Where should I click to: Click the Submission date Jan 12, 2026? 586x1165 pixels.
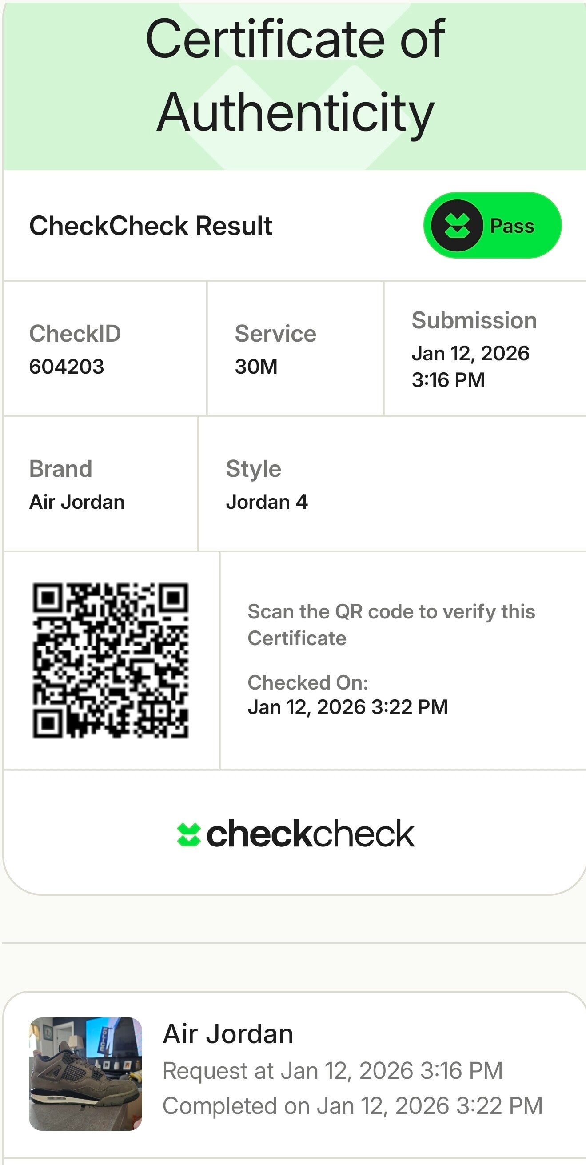[470, 354]
